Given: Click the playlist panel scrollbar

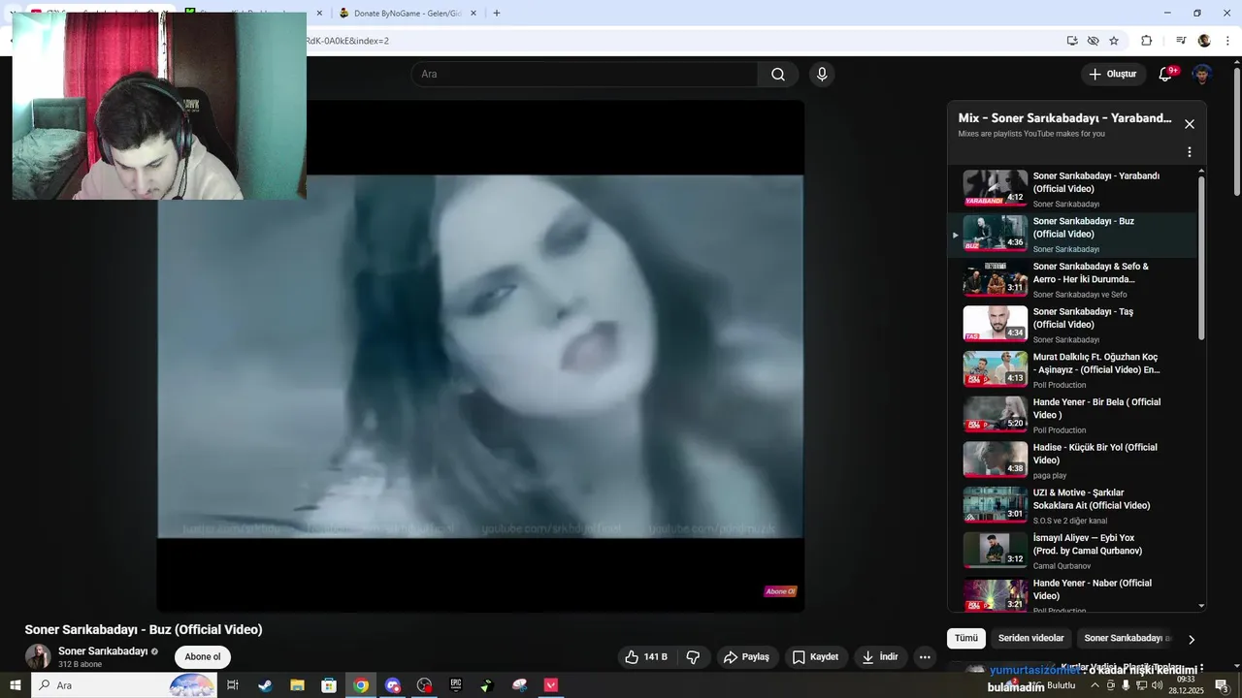Looking at the screenshot, I should coord(1202,258).
